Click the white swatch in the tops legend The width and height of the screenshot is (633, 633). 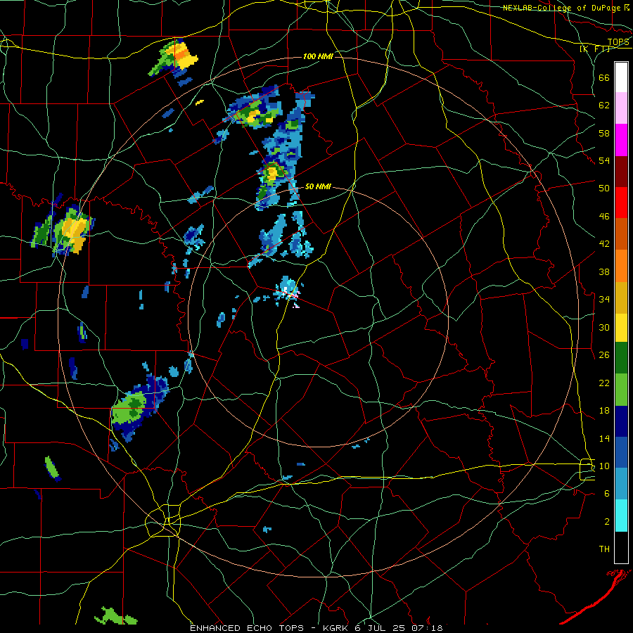pyautogui.click(x=621, y=77)
